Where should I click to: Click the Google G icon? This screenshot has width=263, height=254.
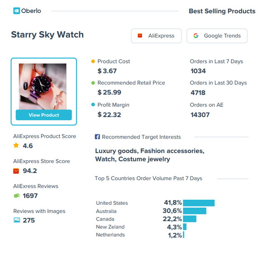(x=196, y=36)
